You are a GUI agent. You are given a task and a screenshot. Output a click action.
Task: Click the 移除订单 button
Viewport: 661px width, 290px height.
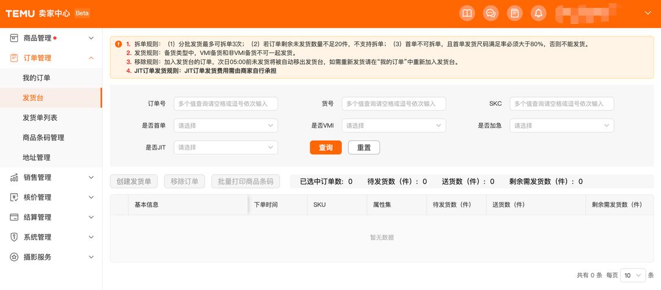point(185,182)
